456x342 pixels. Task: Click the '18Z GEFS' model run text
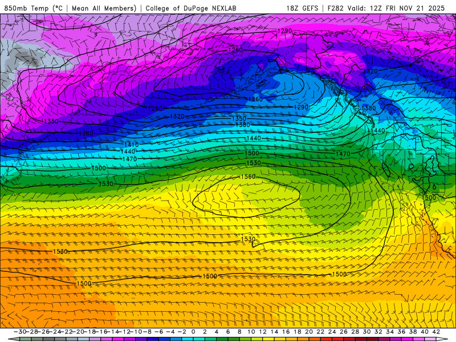(x=302, y=9)
